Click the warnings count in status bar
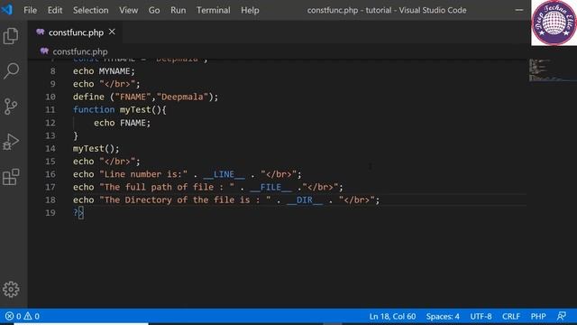 (32, 316)
